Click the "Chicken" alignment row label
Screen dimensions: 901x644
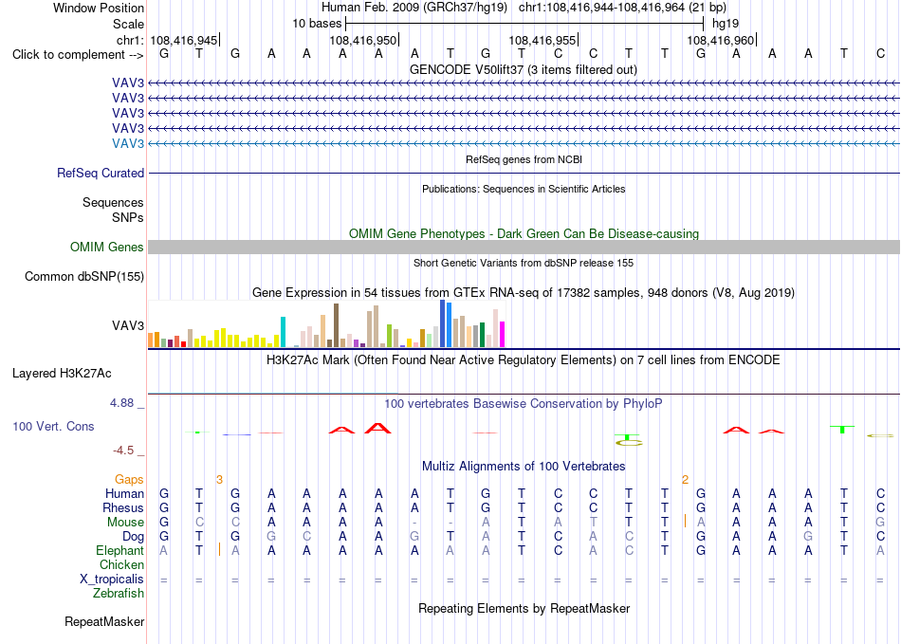tap(121, 564)
